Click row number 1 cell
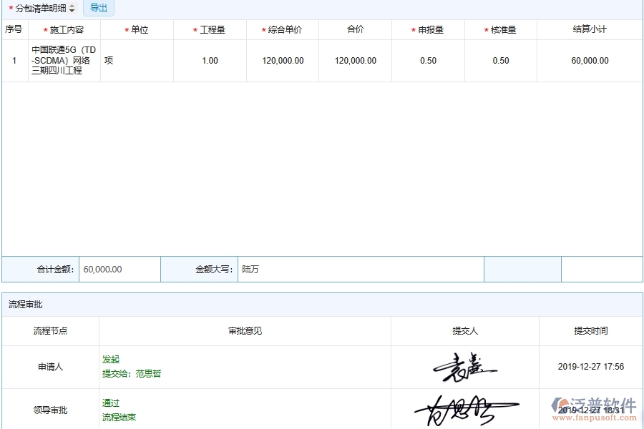 [14, 61]
